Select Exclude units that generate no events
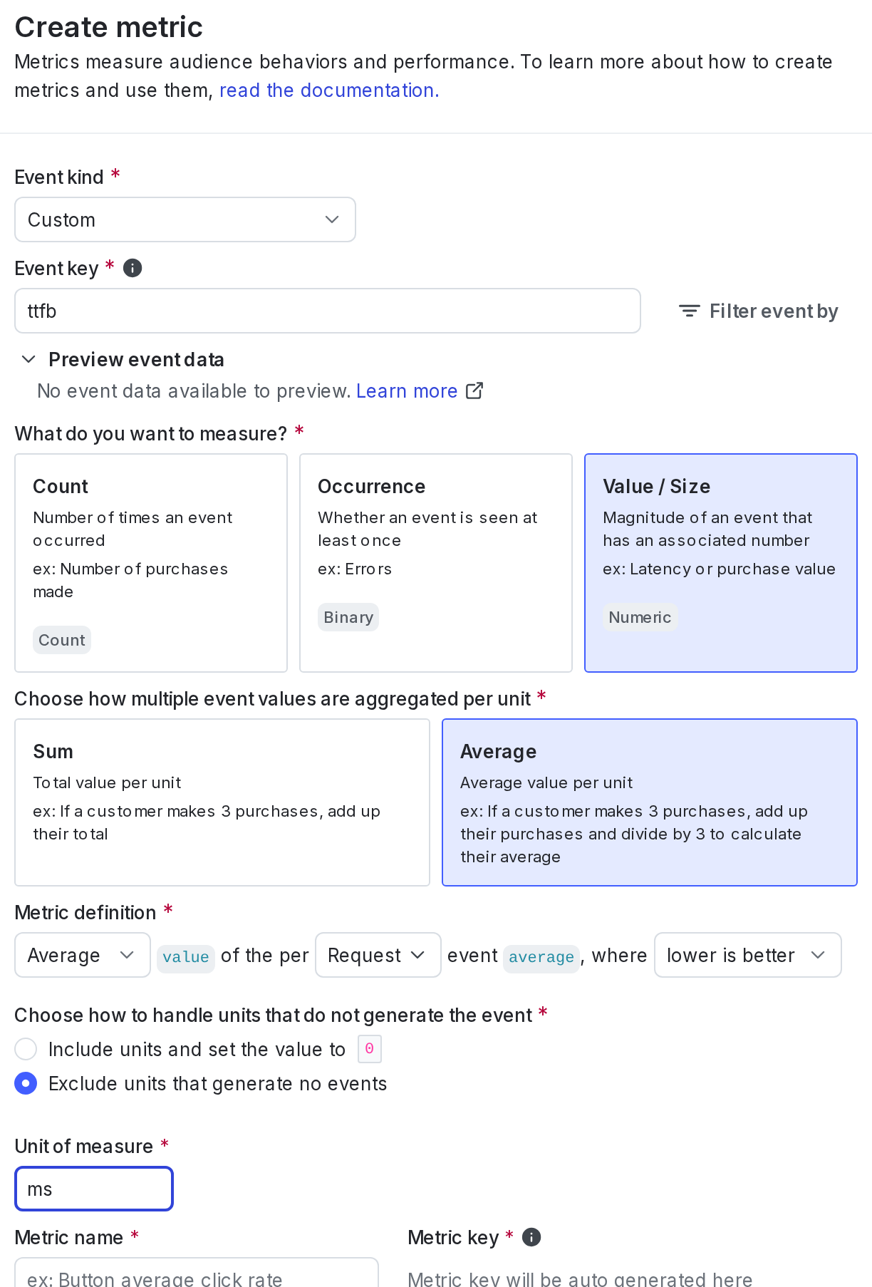 26,1083
